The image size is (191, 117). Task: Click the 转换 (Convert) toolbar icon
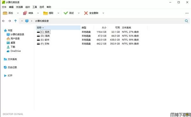point(25,13)
